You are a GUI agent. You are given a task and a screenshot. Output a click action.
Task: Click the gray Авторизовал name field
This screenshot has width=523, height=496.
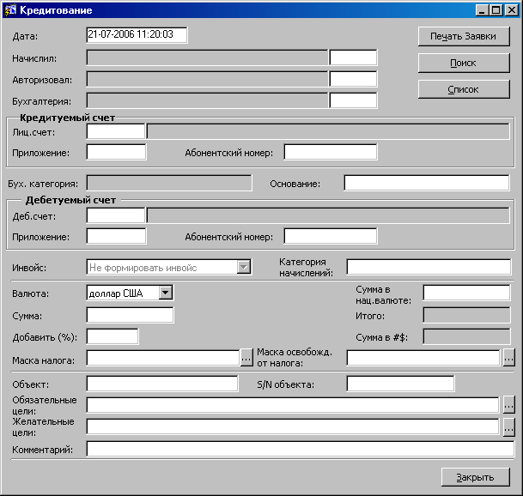207,79
